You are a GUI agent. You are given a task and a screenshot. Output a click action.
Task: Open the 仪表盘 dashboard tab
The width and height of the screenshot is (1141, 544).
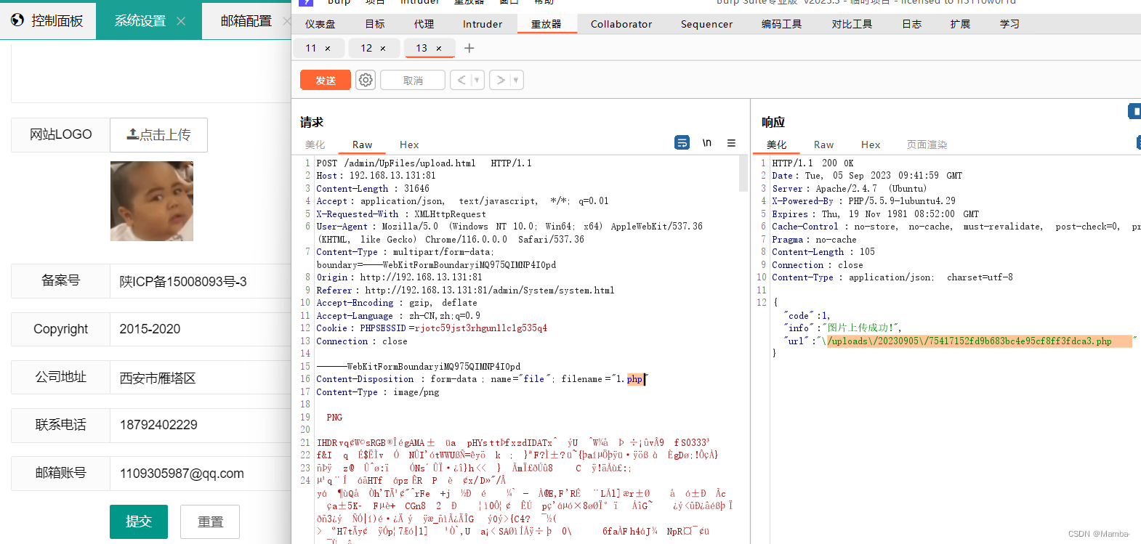320,24
